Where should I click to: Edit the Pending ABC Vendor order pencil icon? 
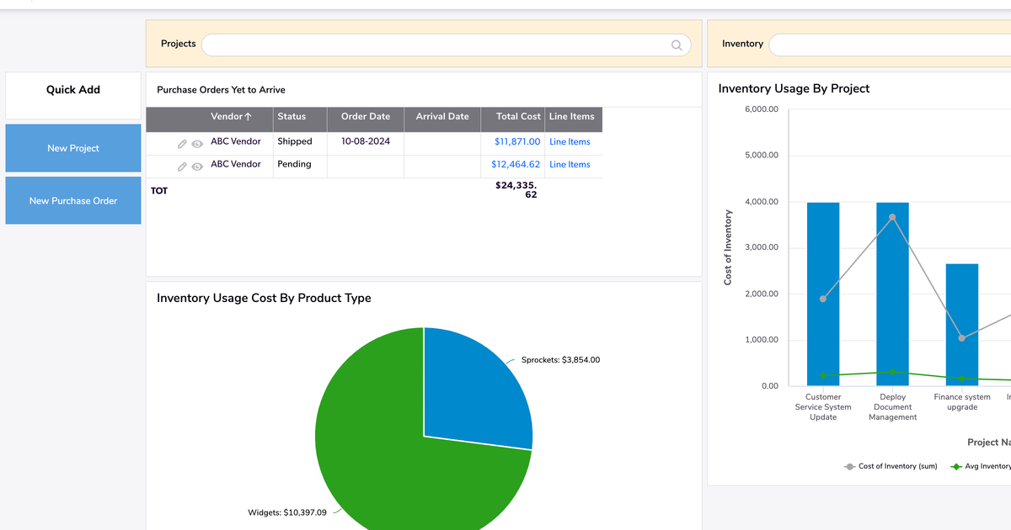(x=182, y=167)
